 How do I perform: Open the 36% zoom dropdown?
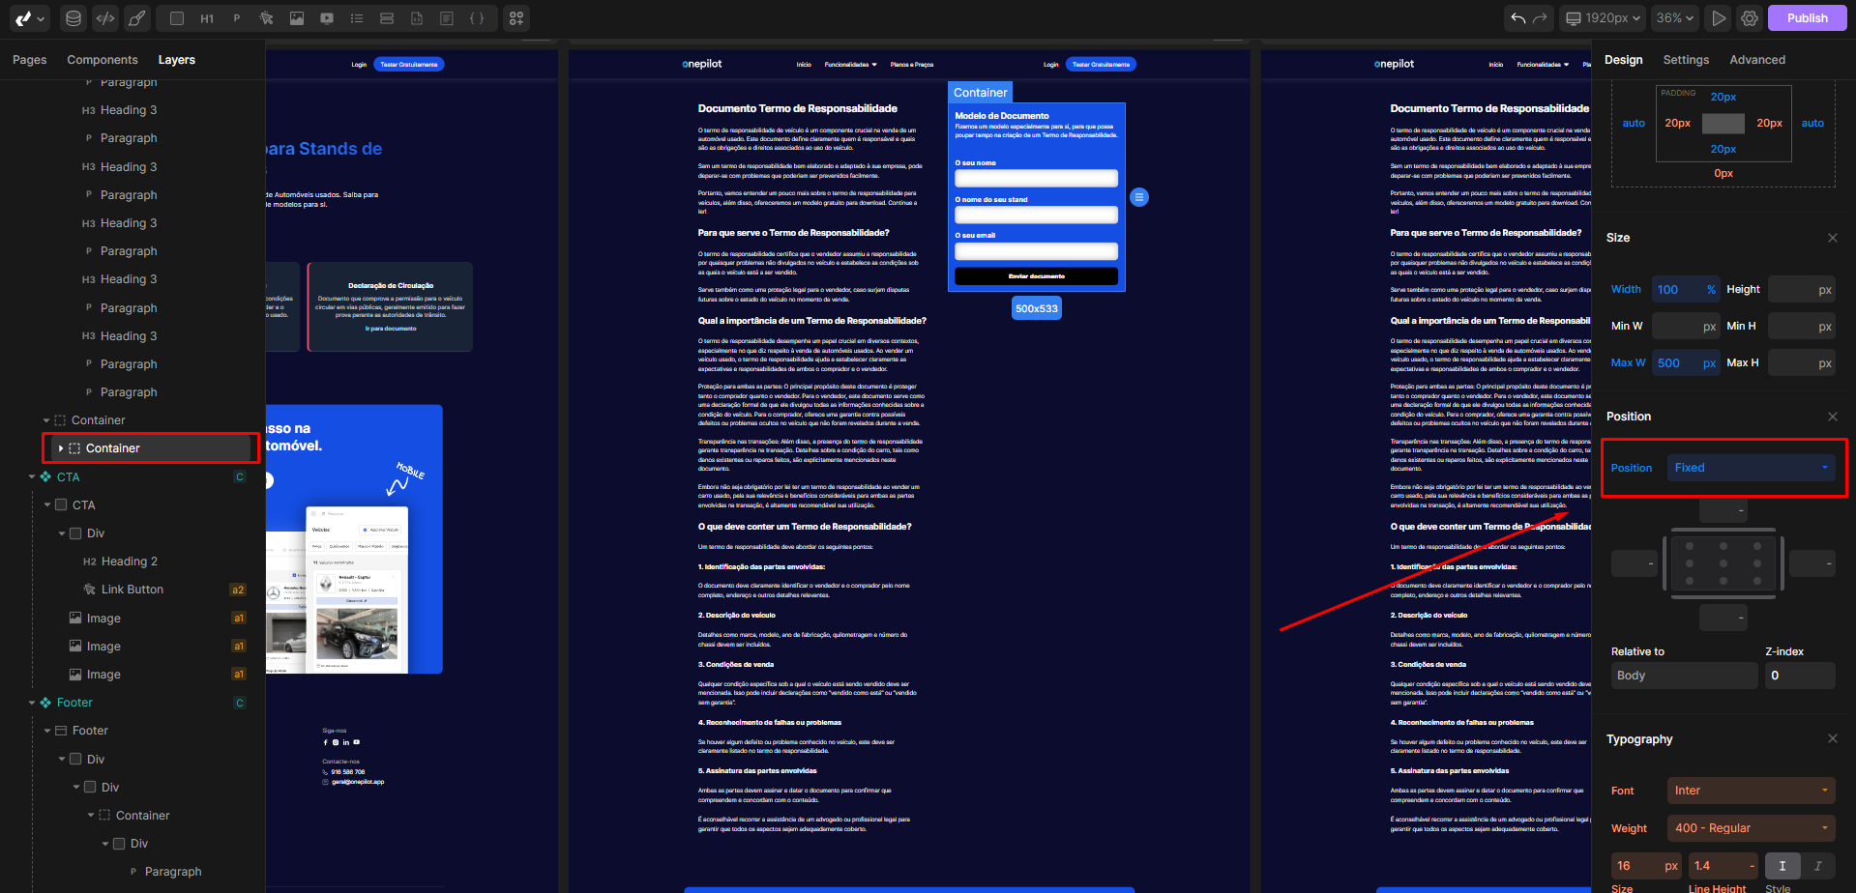[1674, 18]
